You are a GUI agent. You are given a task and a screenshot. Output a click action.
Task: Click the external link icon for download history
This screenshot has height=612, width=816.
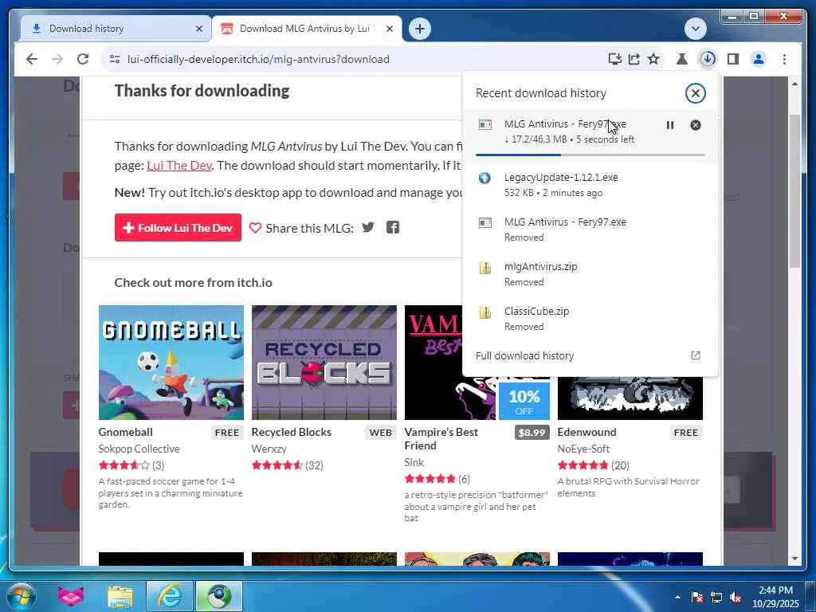[695, 355]
